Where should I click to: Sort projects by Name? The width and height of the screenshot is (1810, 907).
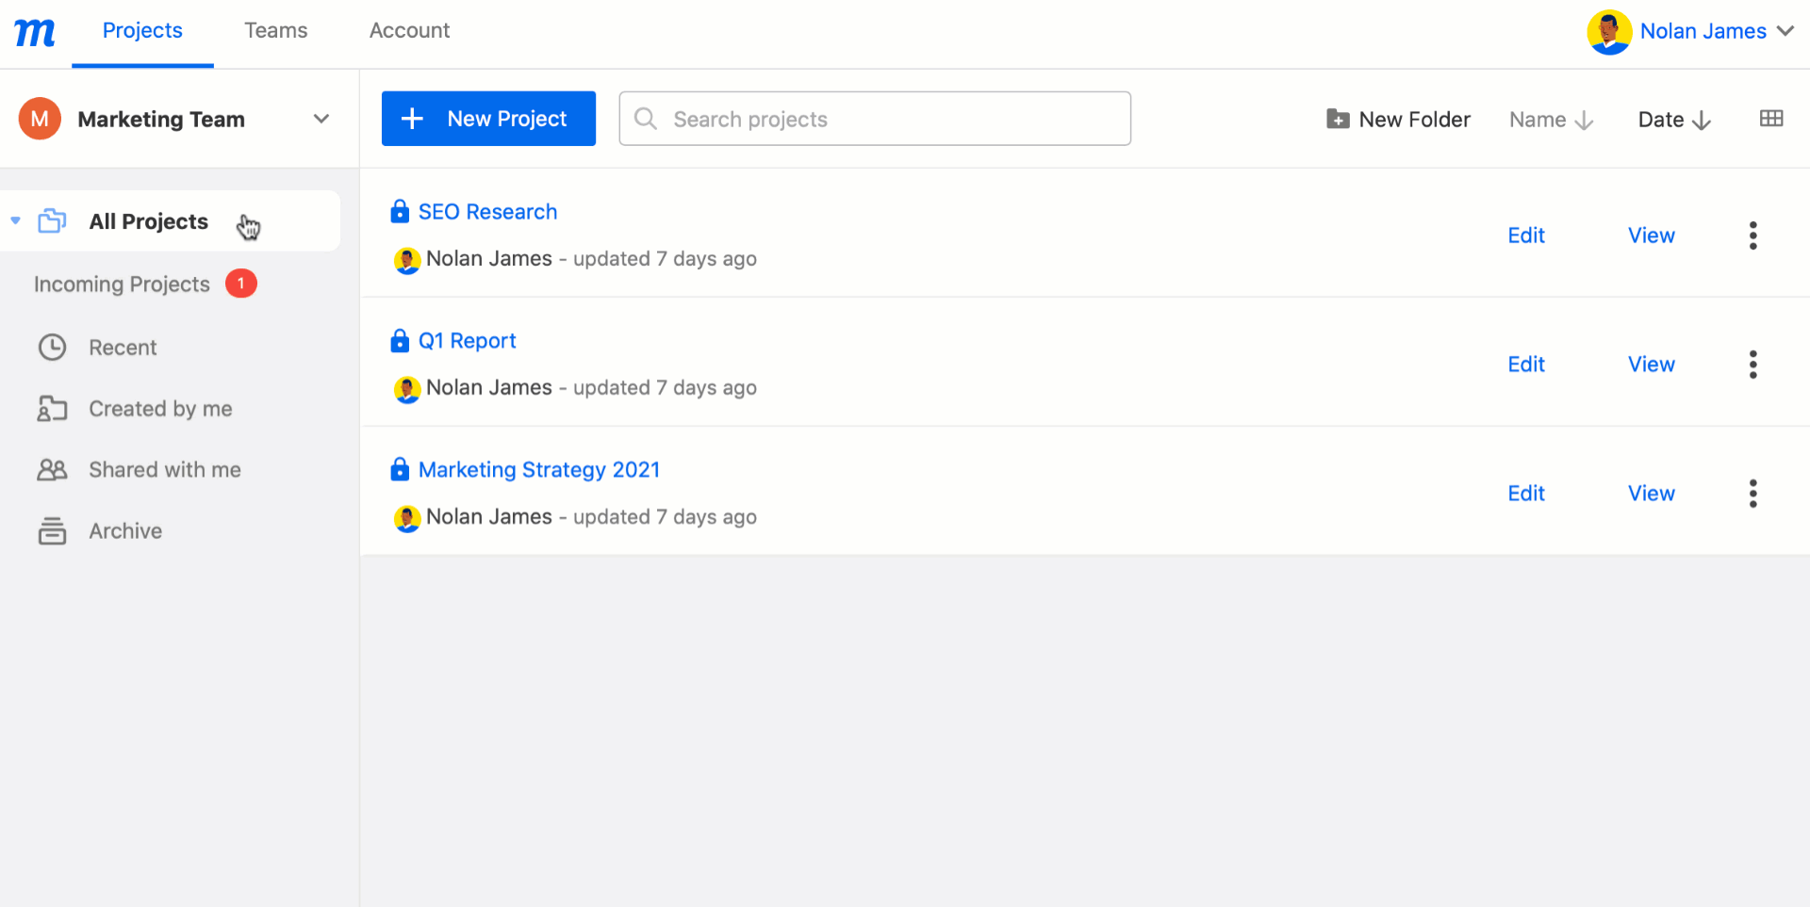[1550, 120]
